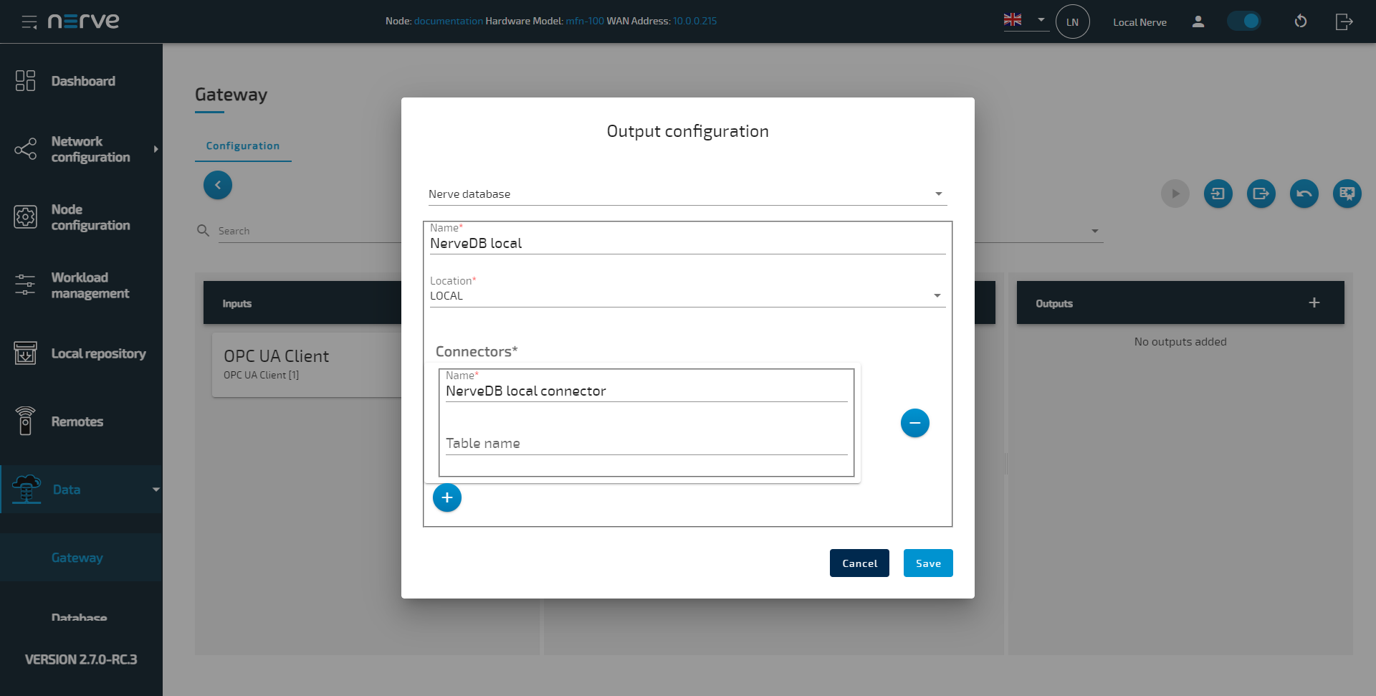Image resolution: width=1376 pixels, height=696 pixels.
Task: Click the Table name input field
Action: point(646,444)
